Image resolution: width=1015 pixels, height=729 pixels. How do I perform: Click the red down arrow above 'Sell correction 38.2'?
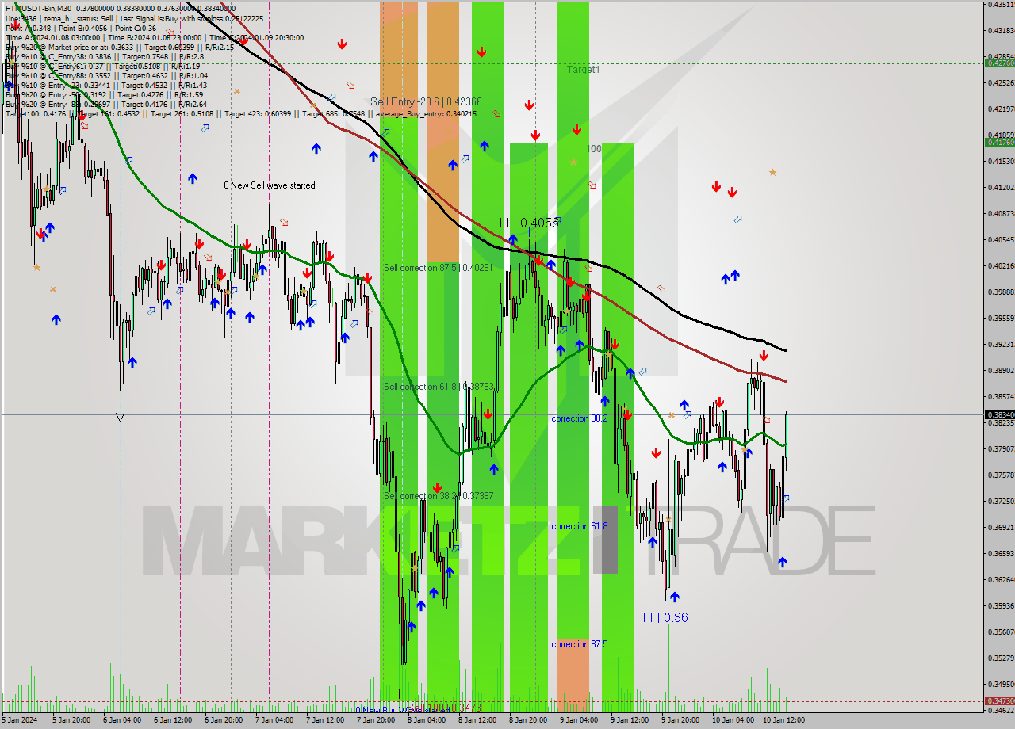[437, 487]
